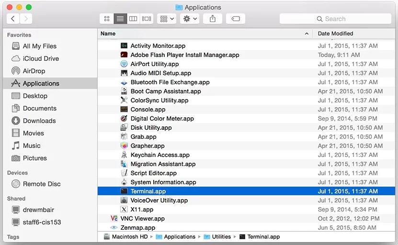
Task: Click the Activity Monitor app icon
Action: 124,45
